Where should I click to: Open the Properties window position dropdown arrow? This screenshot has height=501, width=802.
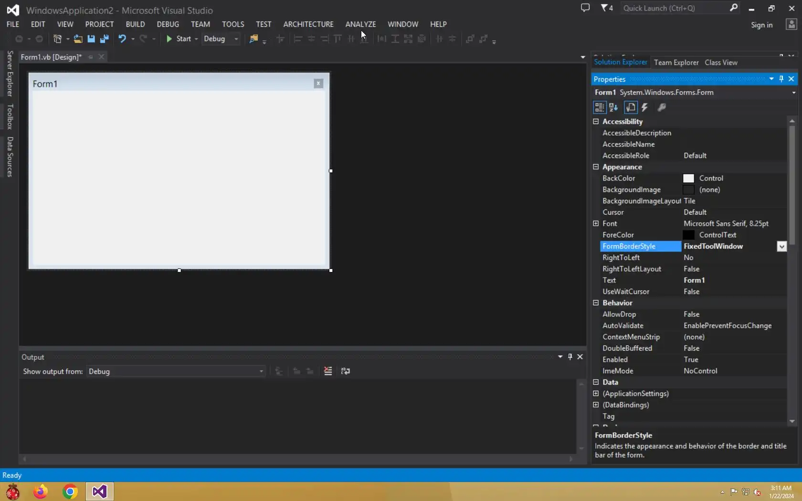pos(771,79)
